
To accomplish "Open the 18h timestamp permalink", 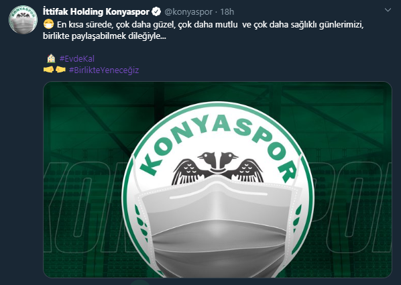I will pos(227,12).
